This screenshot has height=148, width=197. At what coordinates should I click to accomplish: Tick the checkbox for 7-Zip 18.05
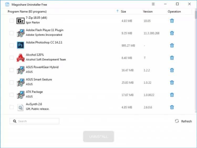(x=12, y=21)
